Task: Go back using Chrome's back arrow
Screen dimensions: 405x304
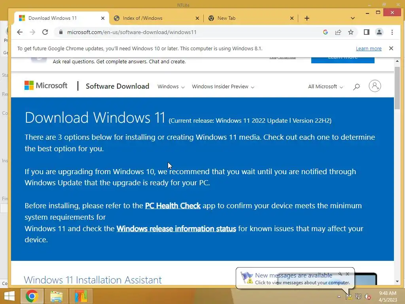Action: pos(20,32)
